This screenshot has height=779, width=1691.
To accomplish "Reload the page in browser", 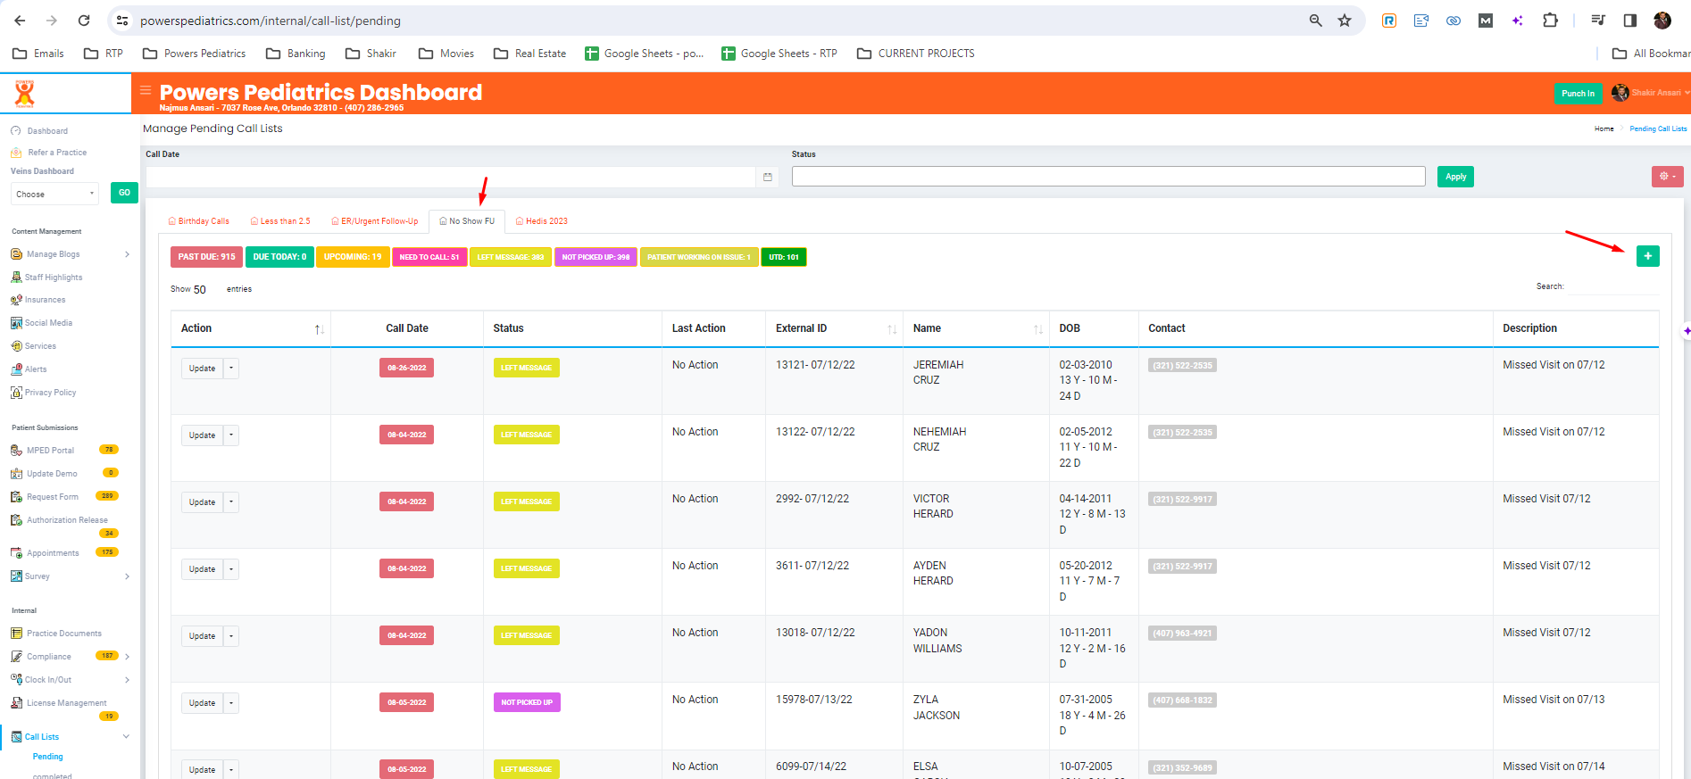I will pyautogui.click(x=84, y=21).
